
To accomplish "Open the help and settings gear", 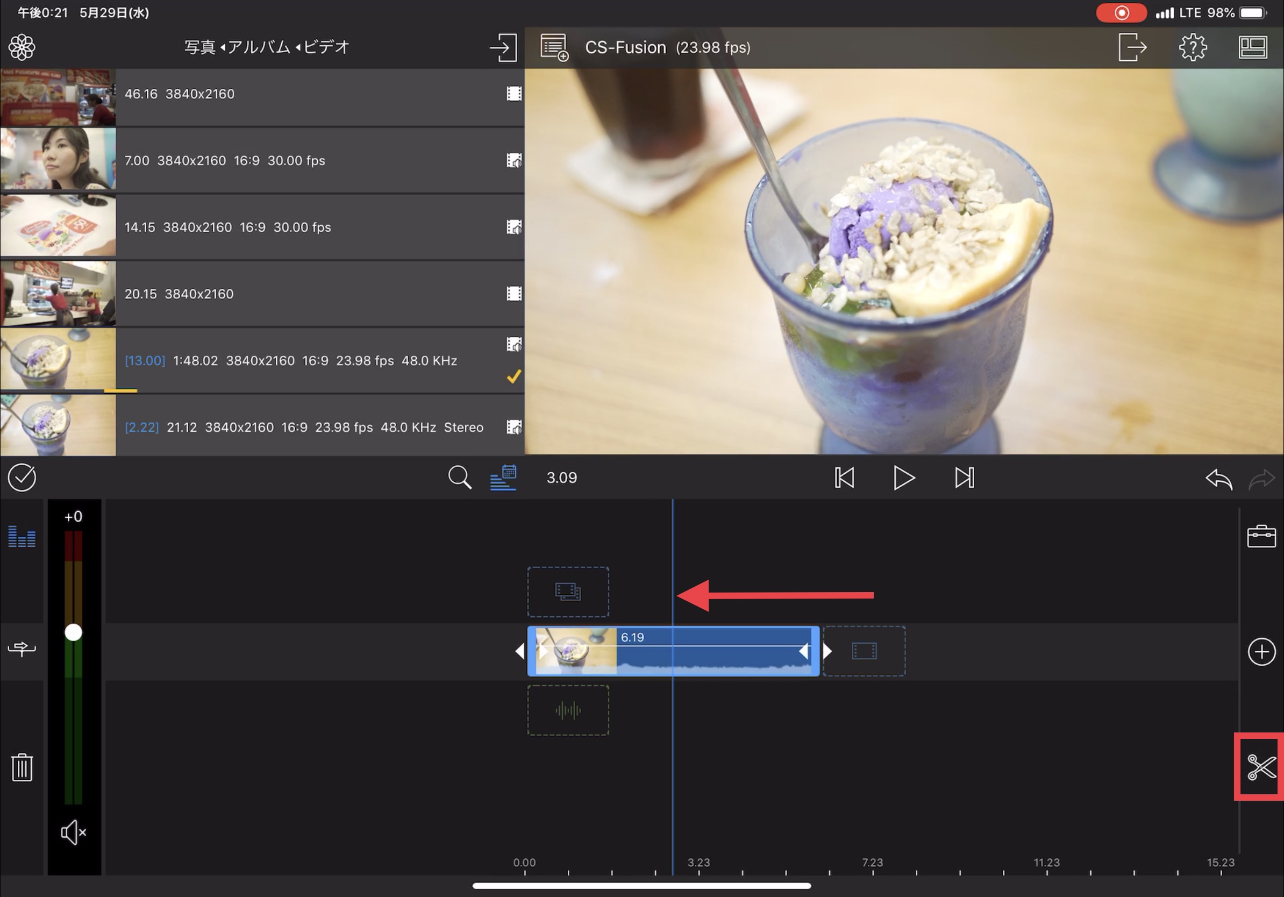I will (1192, 47).
